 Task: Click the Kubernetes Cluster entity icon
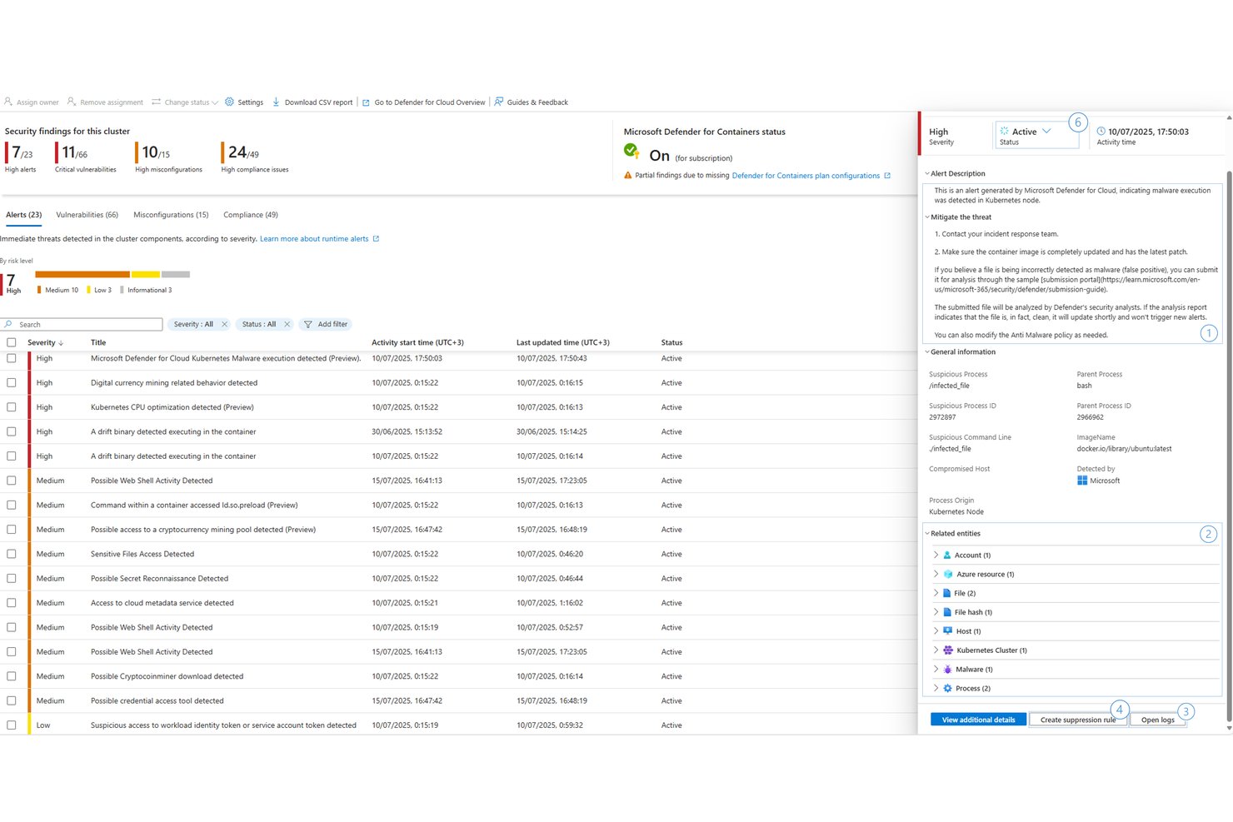(947, 650)
